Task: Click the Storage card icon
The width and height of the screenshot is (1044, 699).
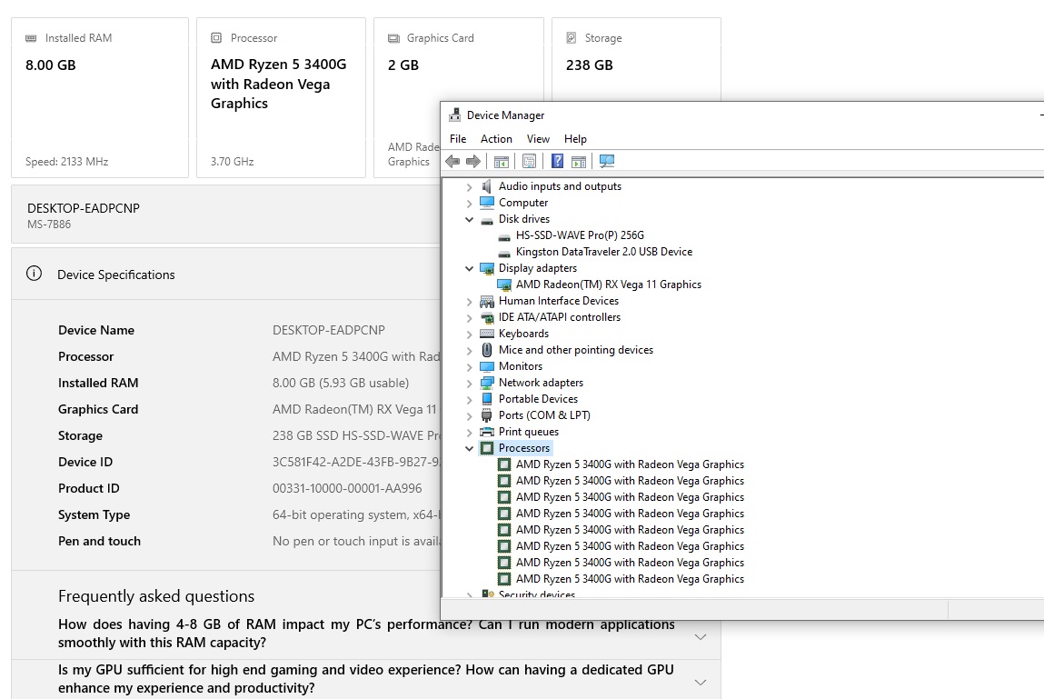Action: (x=572, y=38)
